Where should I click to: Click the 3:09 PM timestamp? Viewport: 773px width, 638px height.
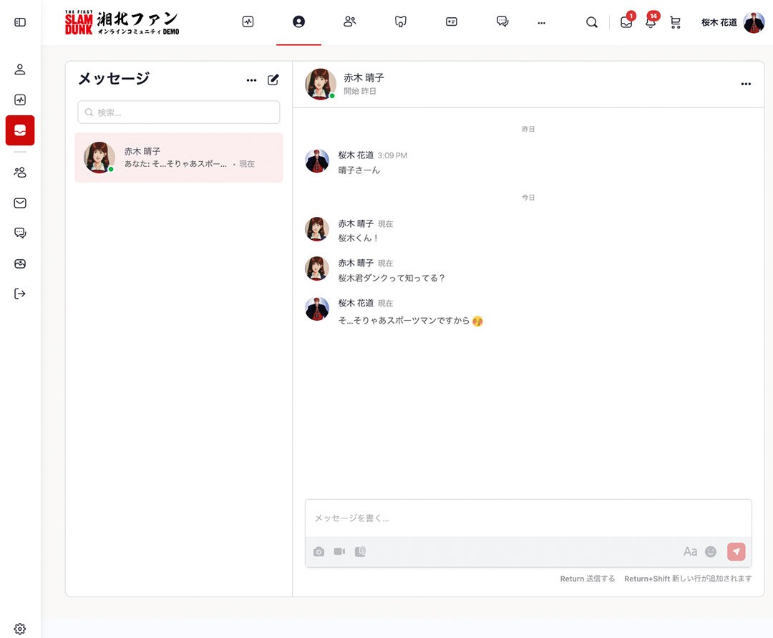[392, 155]
